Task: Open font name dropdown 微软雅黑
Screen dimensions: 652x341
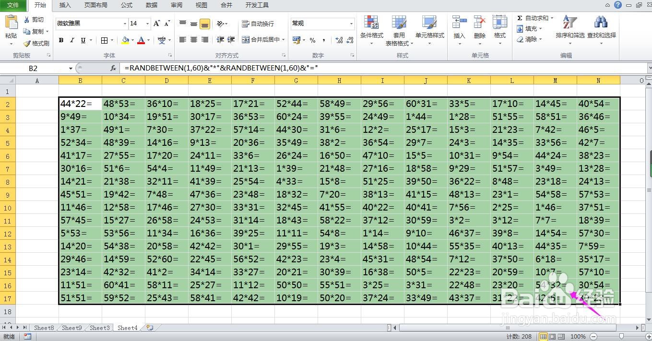Action: click(125, 24)
